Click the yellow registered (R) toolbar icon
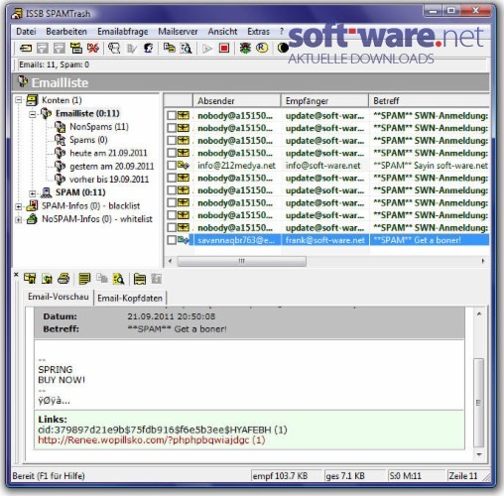This screenshot has height=496, width=504. (262, 49)
